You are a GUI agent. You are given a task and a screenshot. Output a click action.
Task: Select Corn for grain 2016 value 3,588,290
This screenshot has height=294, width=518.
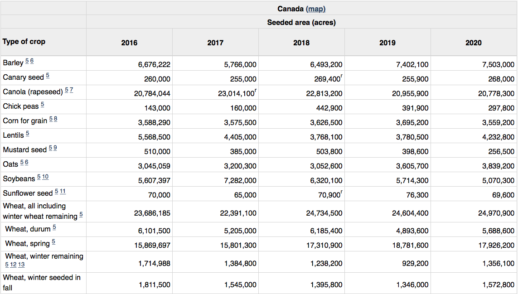pos(154,123)
